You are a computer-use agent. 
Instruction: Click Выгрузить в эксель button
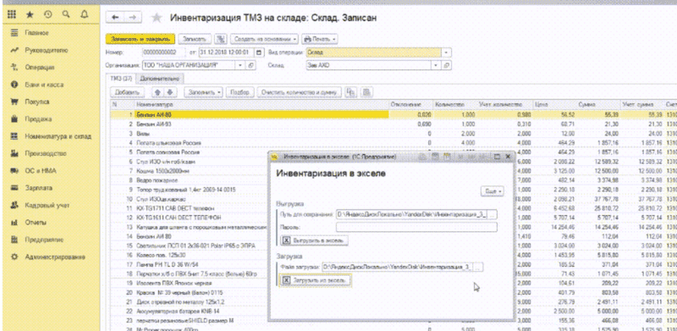click(314, 240)
